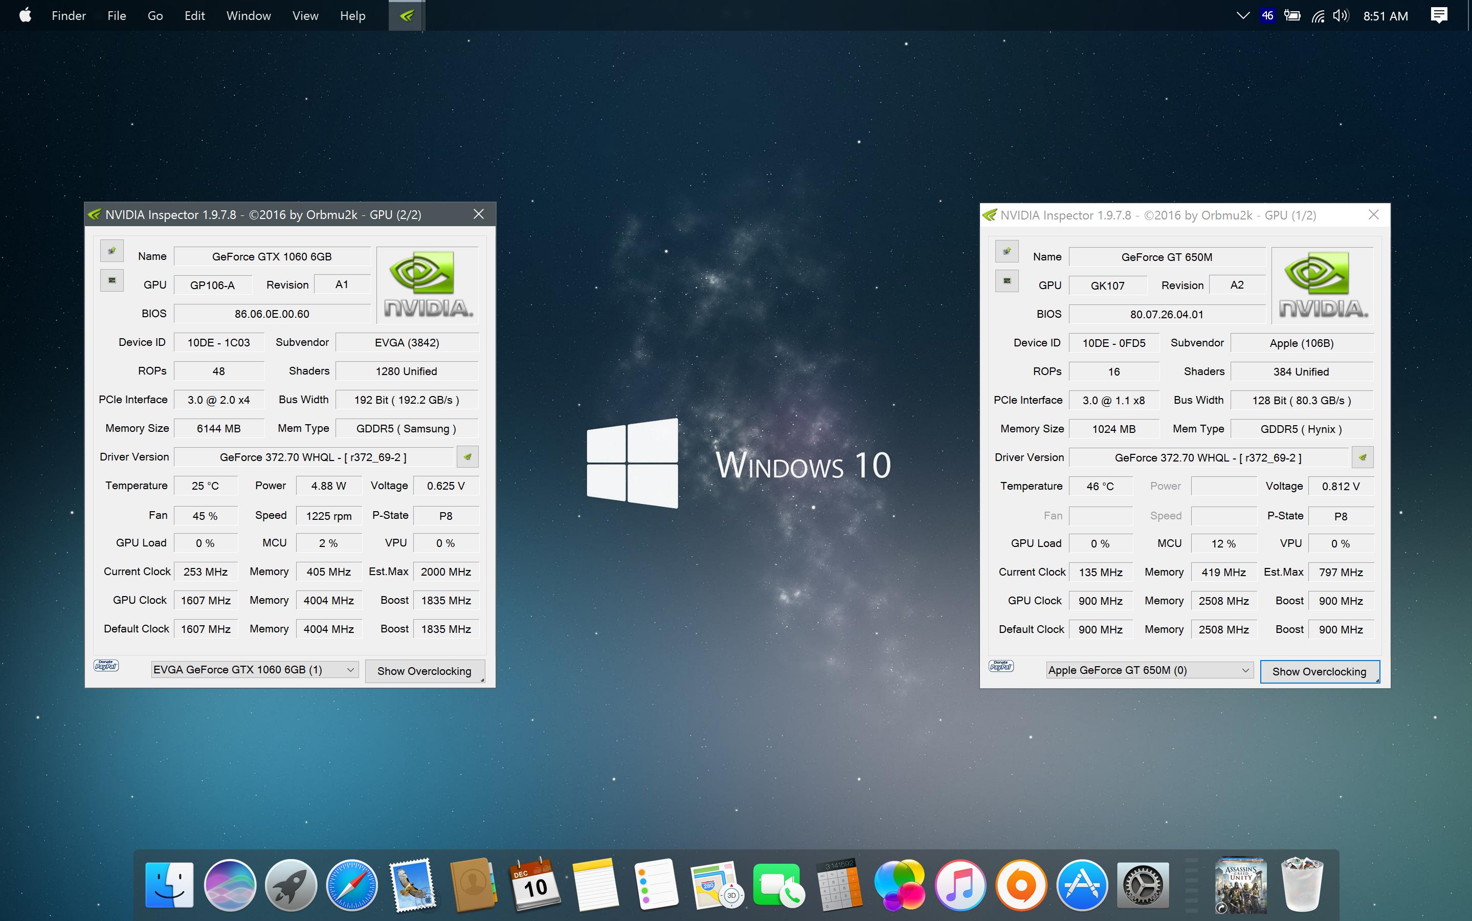Click the GPU temperature 46 tray icon
Viewport: 1472px width, 921px height.
point(1267,16)
